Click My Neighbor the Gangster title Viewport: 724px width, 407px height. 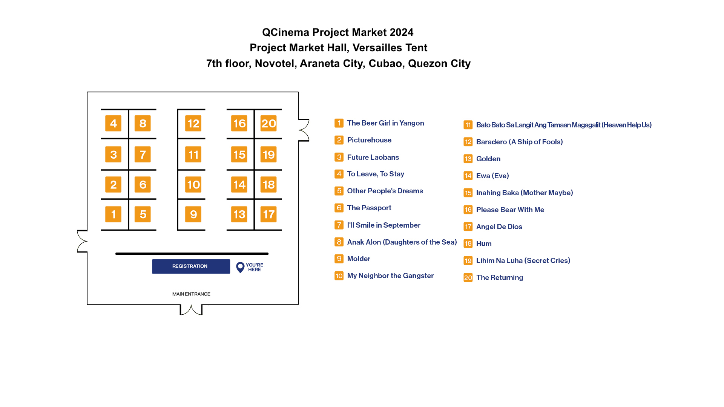click(390, 275)
